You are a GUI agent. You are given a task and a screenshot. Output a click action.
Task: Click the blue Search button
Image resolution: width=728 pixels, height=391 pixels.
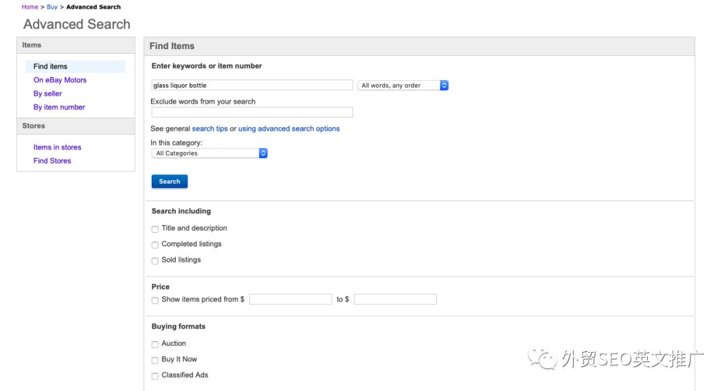point(169,182)
